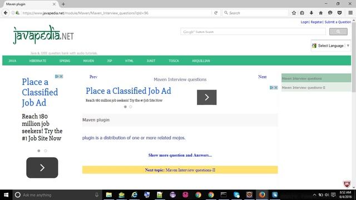
Task: Click the taskbar clock showing 8:52 AM
Action: coord(345,195)
